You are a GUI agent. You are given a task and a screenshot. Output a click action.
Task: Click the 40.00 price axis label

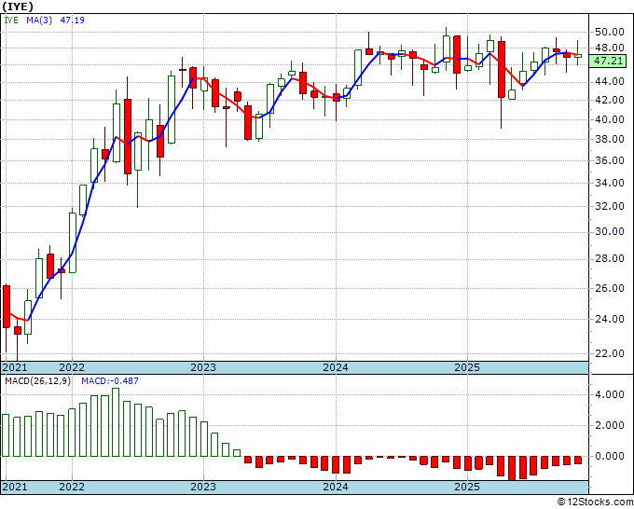pyautogui.click(x=609, y=119)
